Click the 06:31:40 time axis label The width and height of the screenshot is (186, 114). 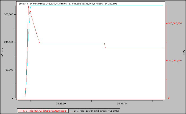point(122,103)
